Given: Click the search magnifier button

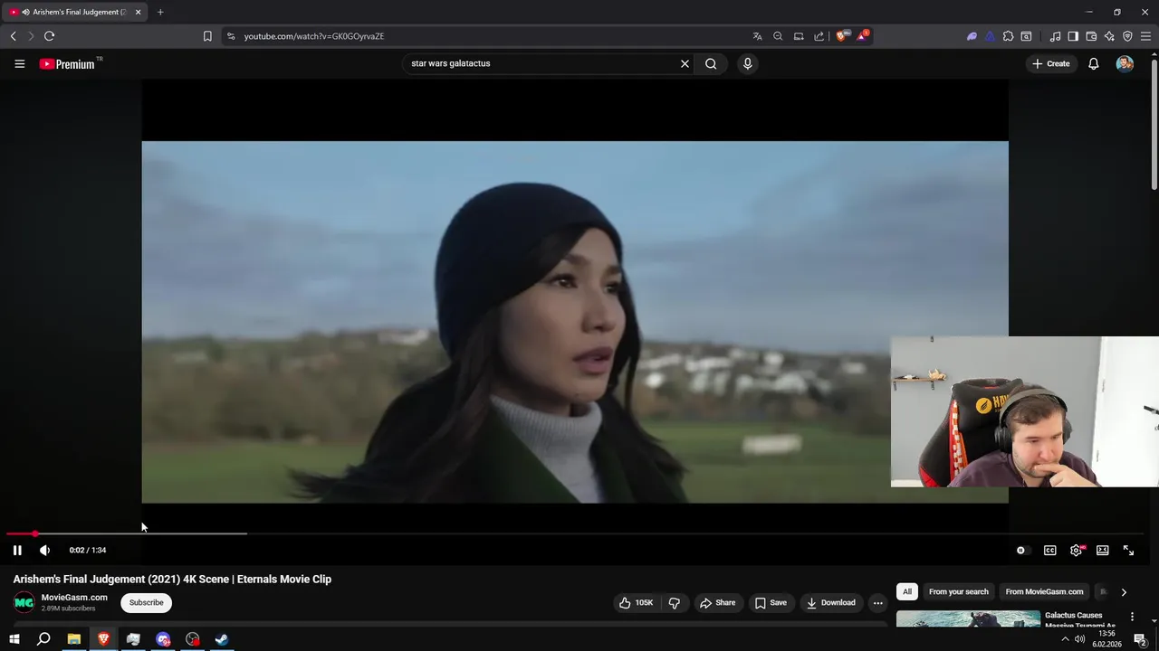Looking at the screenshot, I should (x=711, y=63).
